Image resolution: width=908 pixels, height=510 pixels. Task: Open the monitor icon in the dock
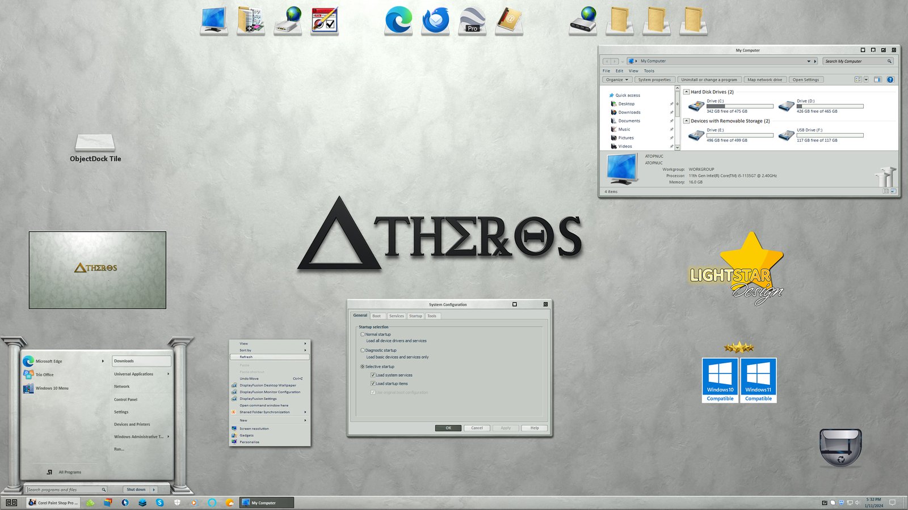click(x=214, y=20)
